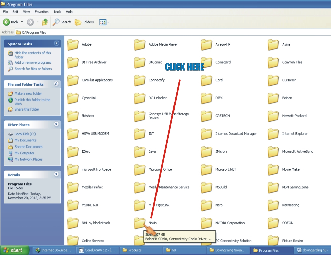Open the Tools menu

(57, 12)
